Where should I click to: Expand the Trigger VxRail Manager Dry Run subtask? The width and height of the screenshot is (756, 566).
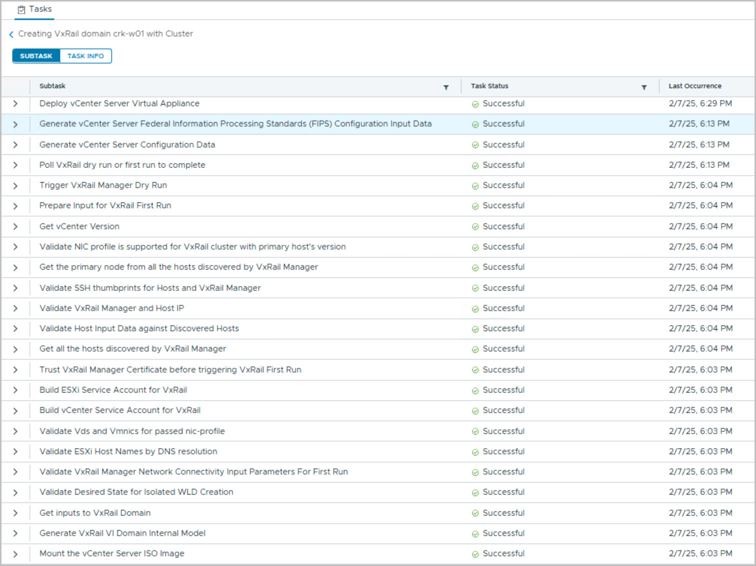click(15, 185)
